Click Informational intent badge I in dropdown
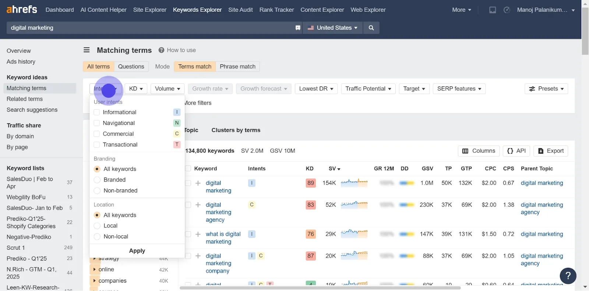The height and width of the screenshot is (291, 589). [177, 112]
